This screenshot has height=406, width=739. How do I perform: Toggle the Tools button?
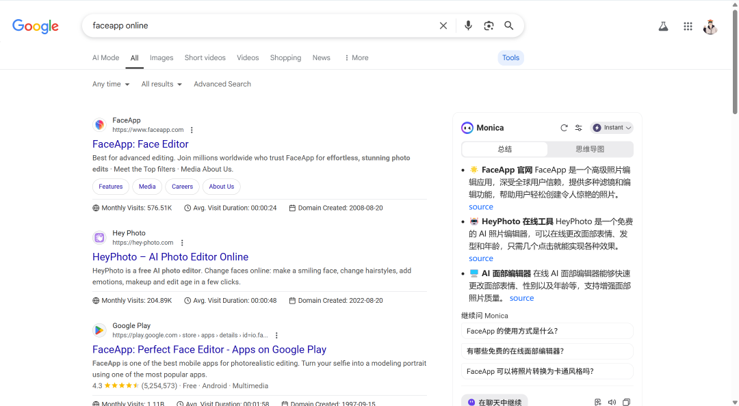pyautogui.click(x=511, y=57)
